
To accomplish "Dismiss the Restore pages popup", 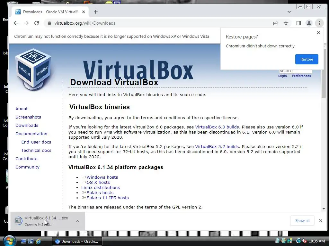I will (x=318, y=33).
